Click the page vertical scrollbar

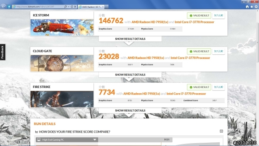(x=257, y=43)
